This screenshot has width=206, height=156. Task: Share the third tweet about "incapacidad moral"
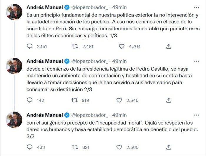click(x=169, y=147)
